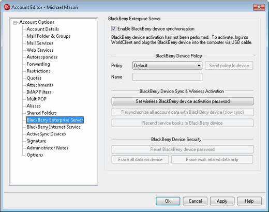
Task: Go to the Autoresponder settings
Action: point(42,57)
